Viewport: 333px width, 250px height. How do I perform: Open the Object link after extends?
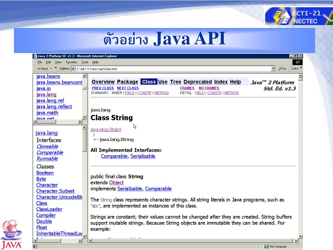116,183
